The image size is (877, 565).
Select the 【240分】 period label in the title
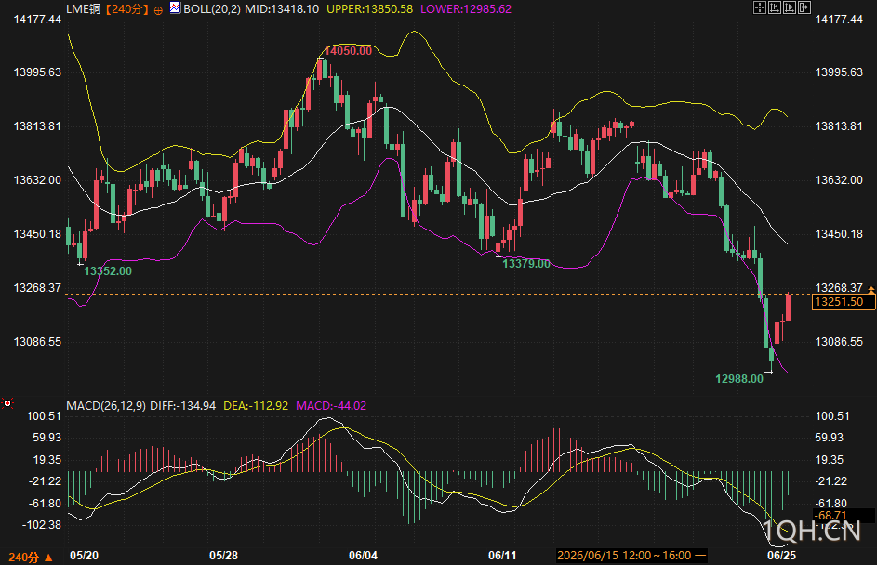point(127,9)
